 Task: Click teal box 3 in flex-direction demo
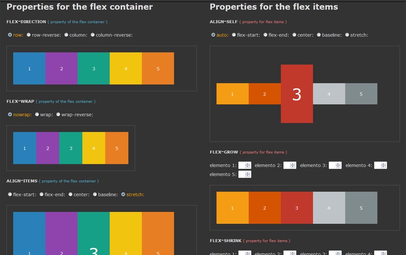[94, 68]
